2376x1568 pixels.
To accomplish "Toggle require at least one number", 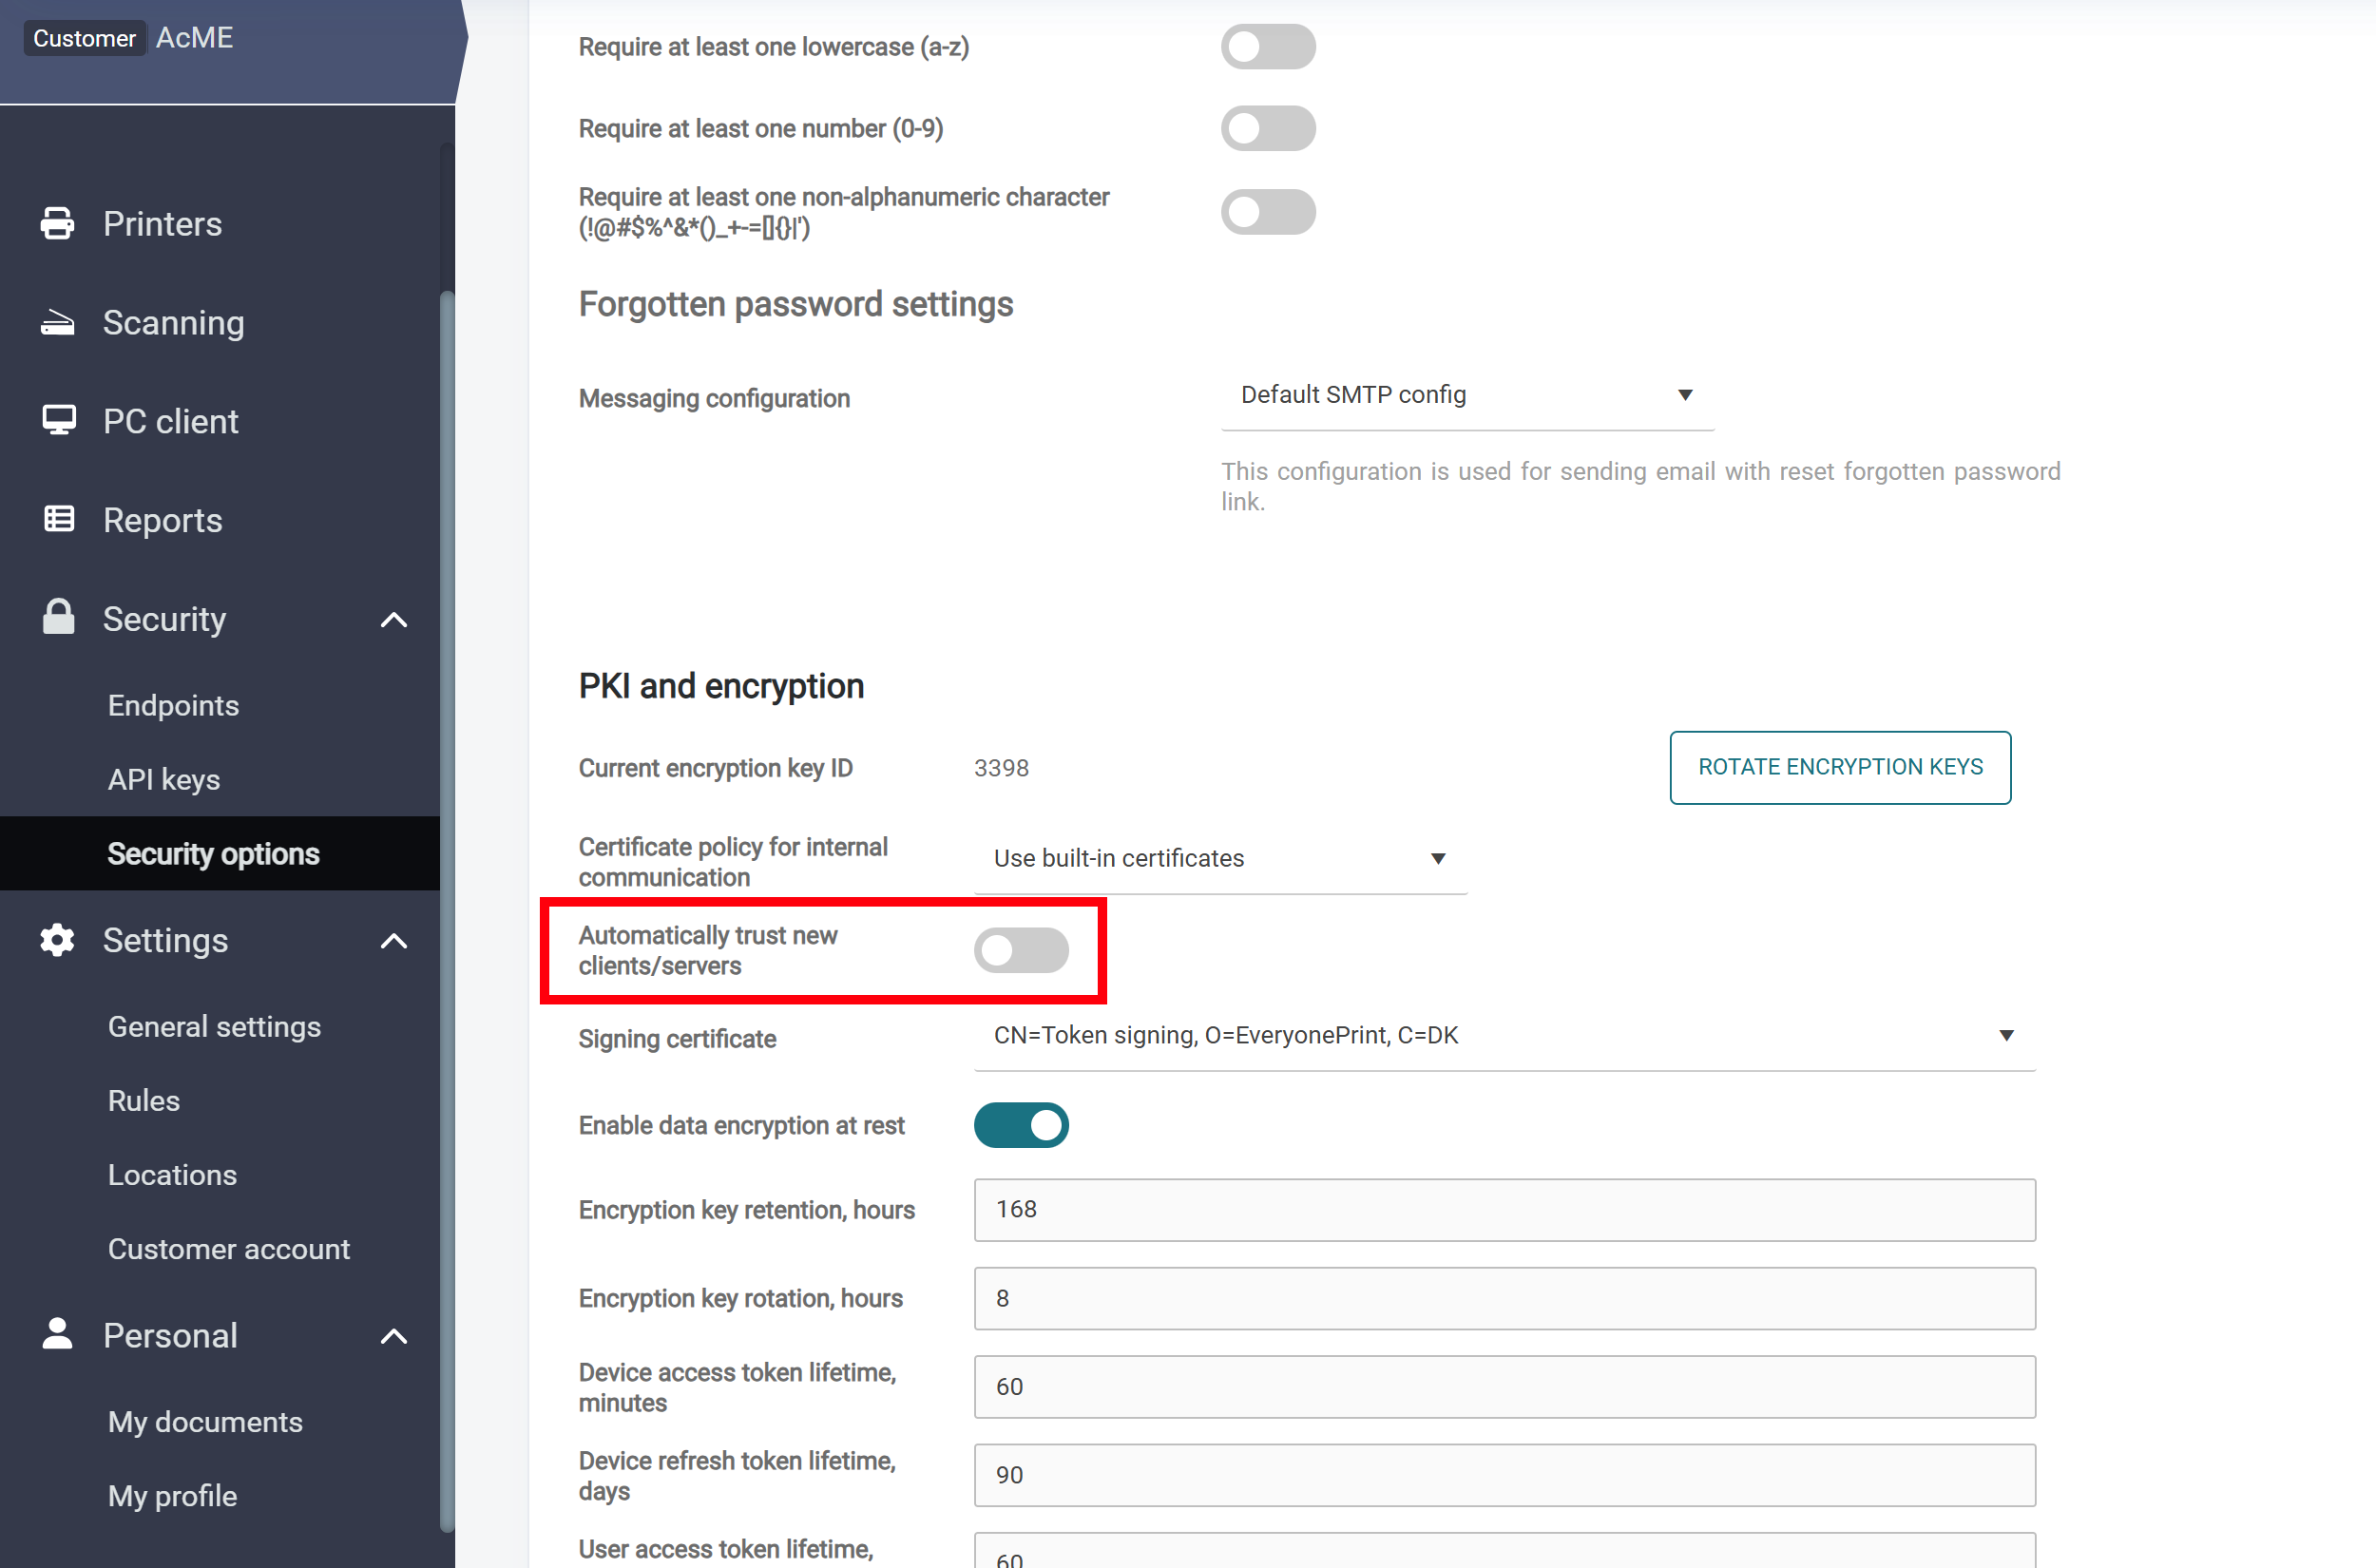I will (1267, 129).
